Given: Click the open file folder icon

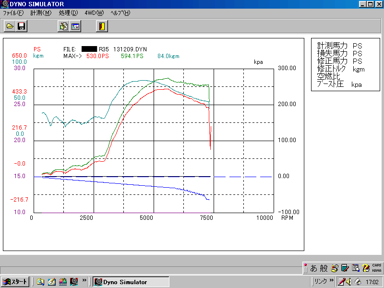Looking at the screenshot, I should coord(10,26).
